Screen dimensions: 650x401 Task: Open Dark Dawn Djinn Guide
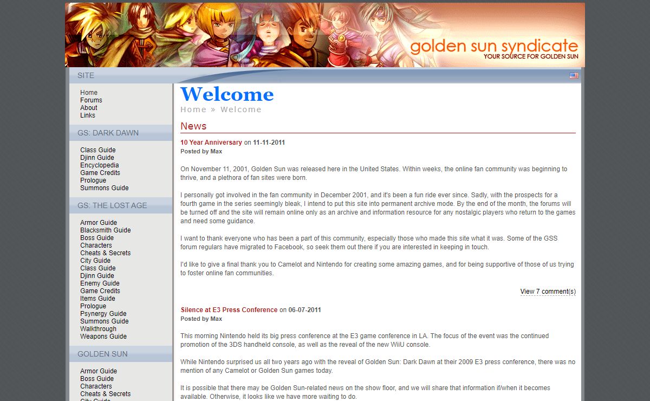click(97, 158)
